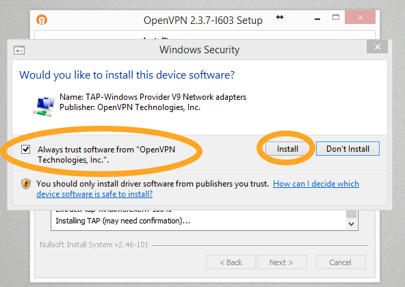Click the Publisher: OpenVPN Technologies text
405x287 pixels.
[130, 107]
